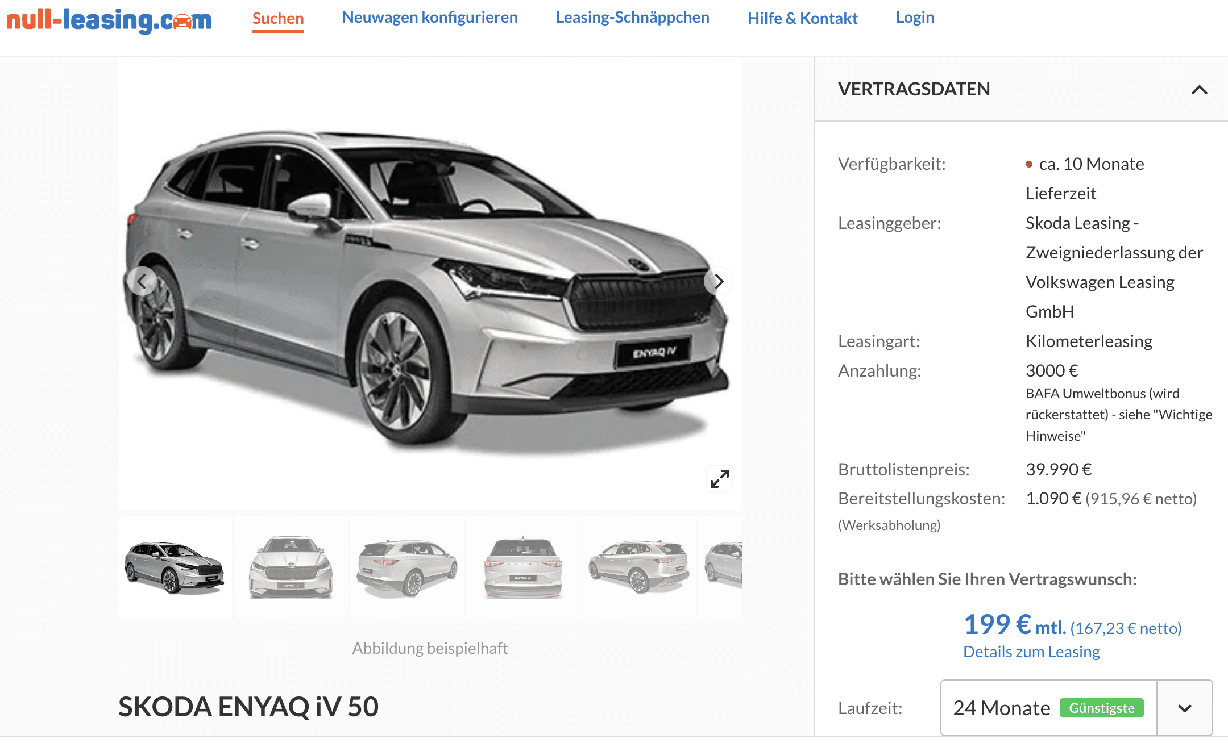Click the main Enyaq car image
1228x743 pixels.
click(x=430, y=283)
